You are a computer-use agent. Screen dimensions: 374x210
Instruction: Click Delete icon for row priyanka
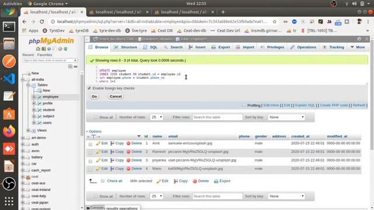click(x=129, y=160)
